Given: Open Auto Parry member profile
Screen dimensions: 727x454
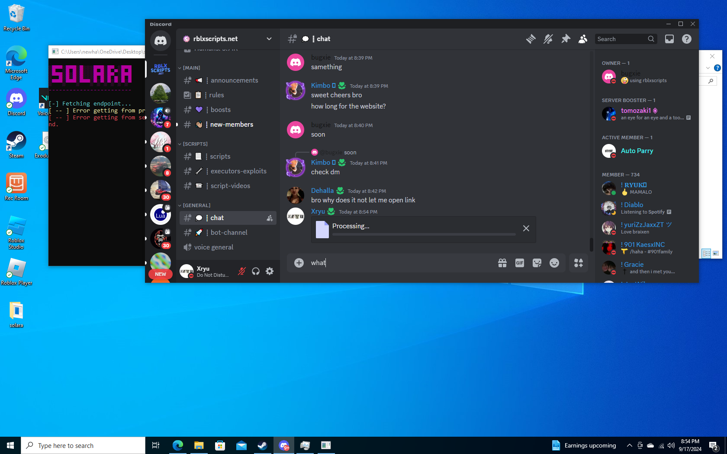Looking at the screenshot, I should point(647,151).
